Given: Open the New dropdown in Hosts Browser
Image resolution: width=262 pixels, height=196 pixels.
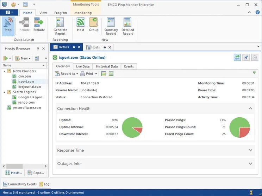Looking at the screenshot, I should 23,58.
